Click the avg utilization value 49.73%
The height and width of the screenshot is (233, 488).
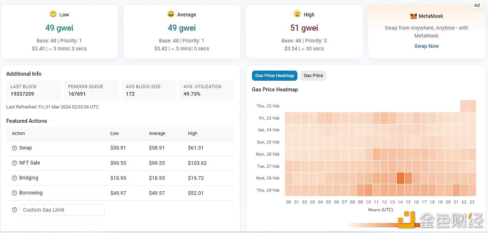(x=192, y=94)
